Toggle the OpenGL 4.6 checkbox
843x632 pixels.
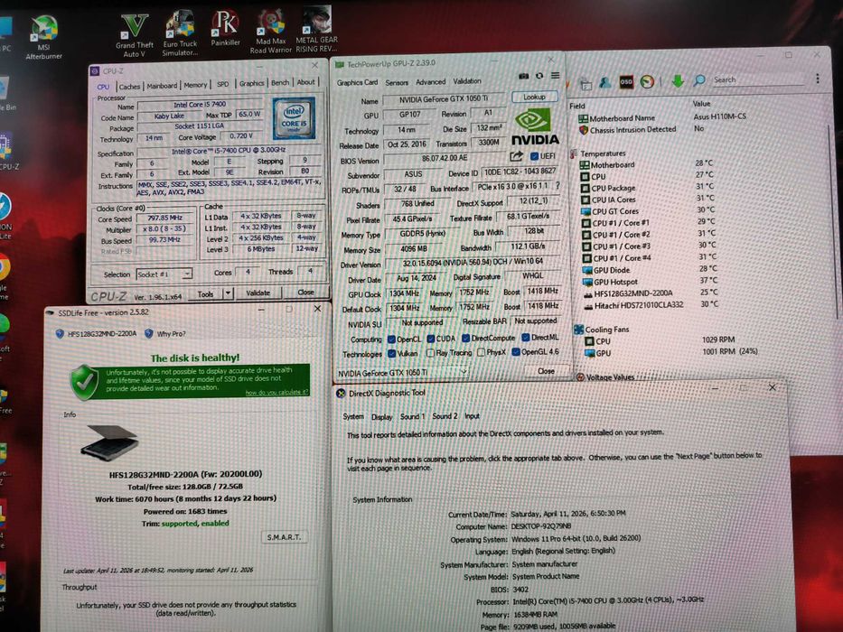click(x=516, y=352)
